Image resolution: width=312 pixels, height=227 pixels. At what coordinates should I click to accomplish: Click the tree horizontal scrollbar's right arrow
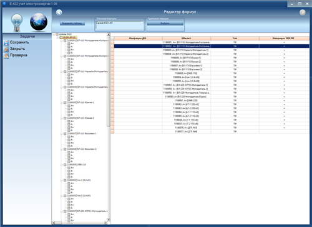coord(105,223)
